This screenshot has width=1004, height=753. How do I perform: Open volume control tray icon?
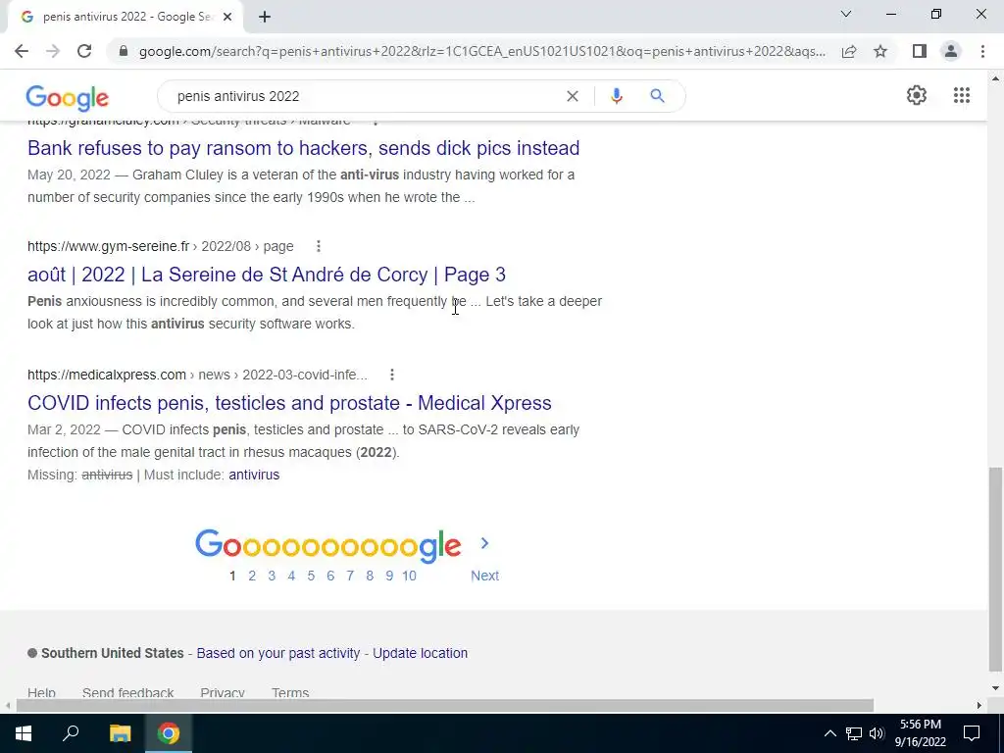tap(877, 733)
